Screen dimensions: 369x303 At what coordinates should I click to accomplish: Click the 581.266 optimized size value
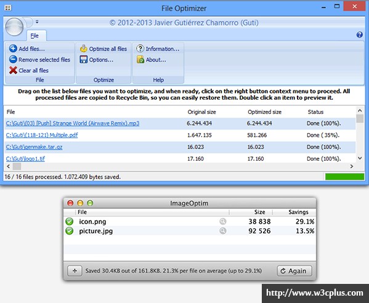tap(257, 135)
